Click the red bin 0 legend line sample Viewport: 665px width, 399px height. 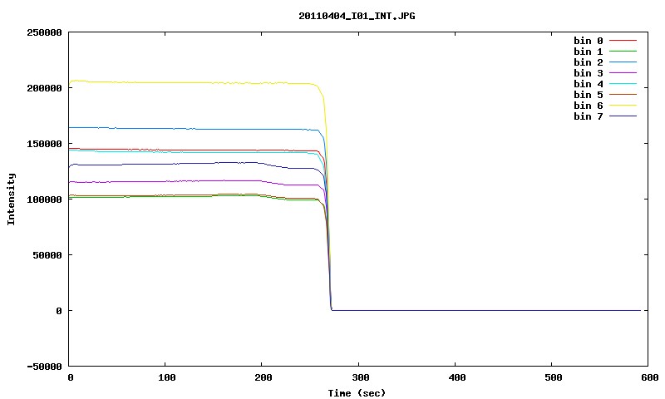623,41
